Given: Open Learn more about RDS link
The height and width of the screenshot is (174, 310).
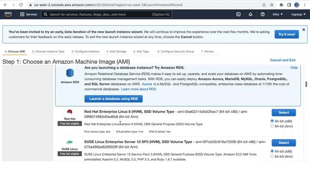Looking at the screenshot, I should 139,89.
